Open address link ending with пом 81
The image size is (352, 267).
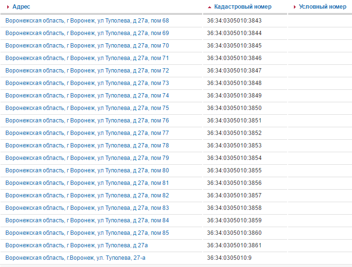pos(87,183)
